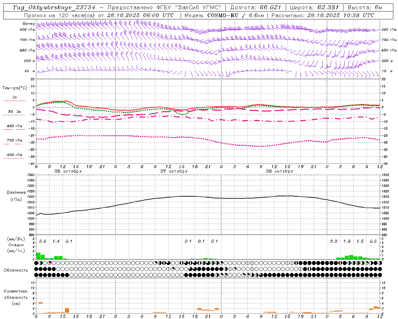Click the Тем-ра(°C) axis title
This screenshot has width=398, height=319.
(x=15, y=88)
